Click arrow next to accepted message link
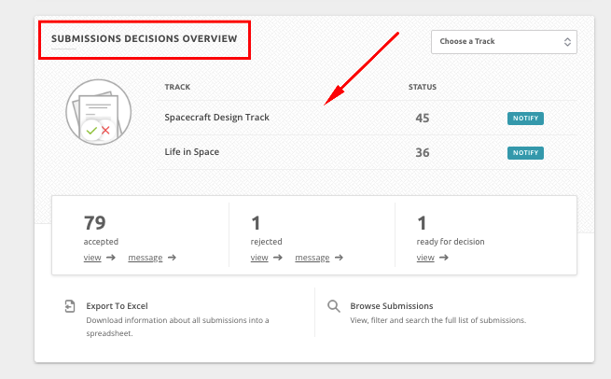The image size is (611, 379). [172, 258]
